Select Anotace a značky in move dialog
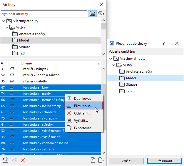The height and width of the screenshot is (166, 184). tap(145, 72)
